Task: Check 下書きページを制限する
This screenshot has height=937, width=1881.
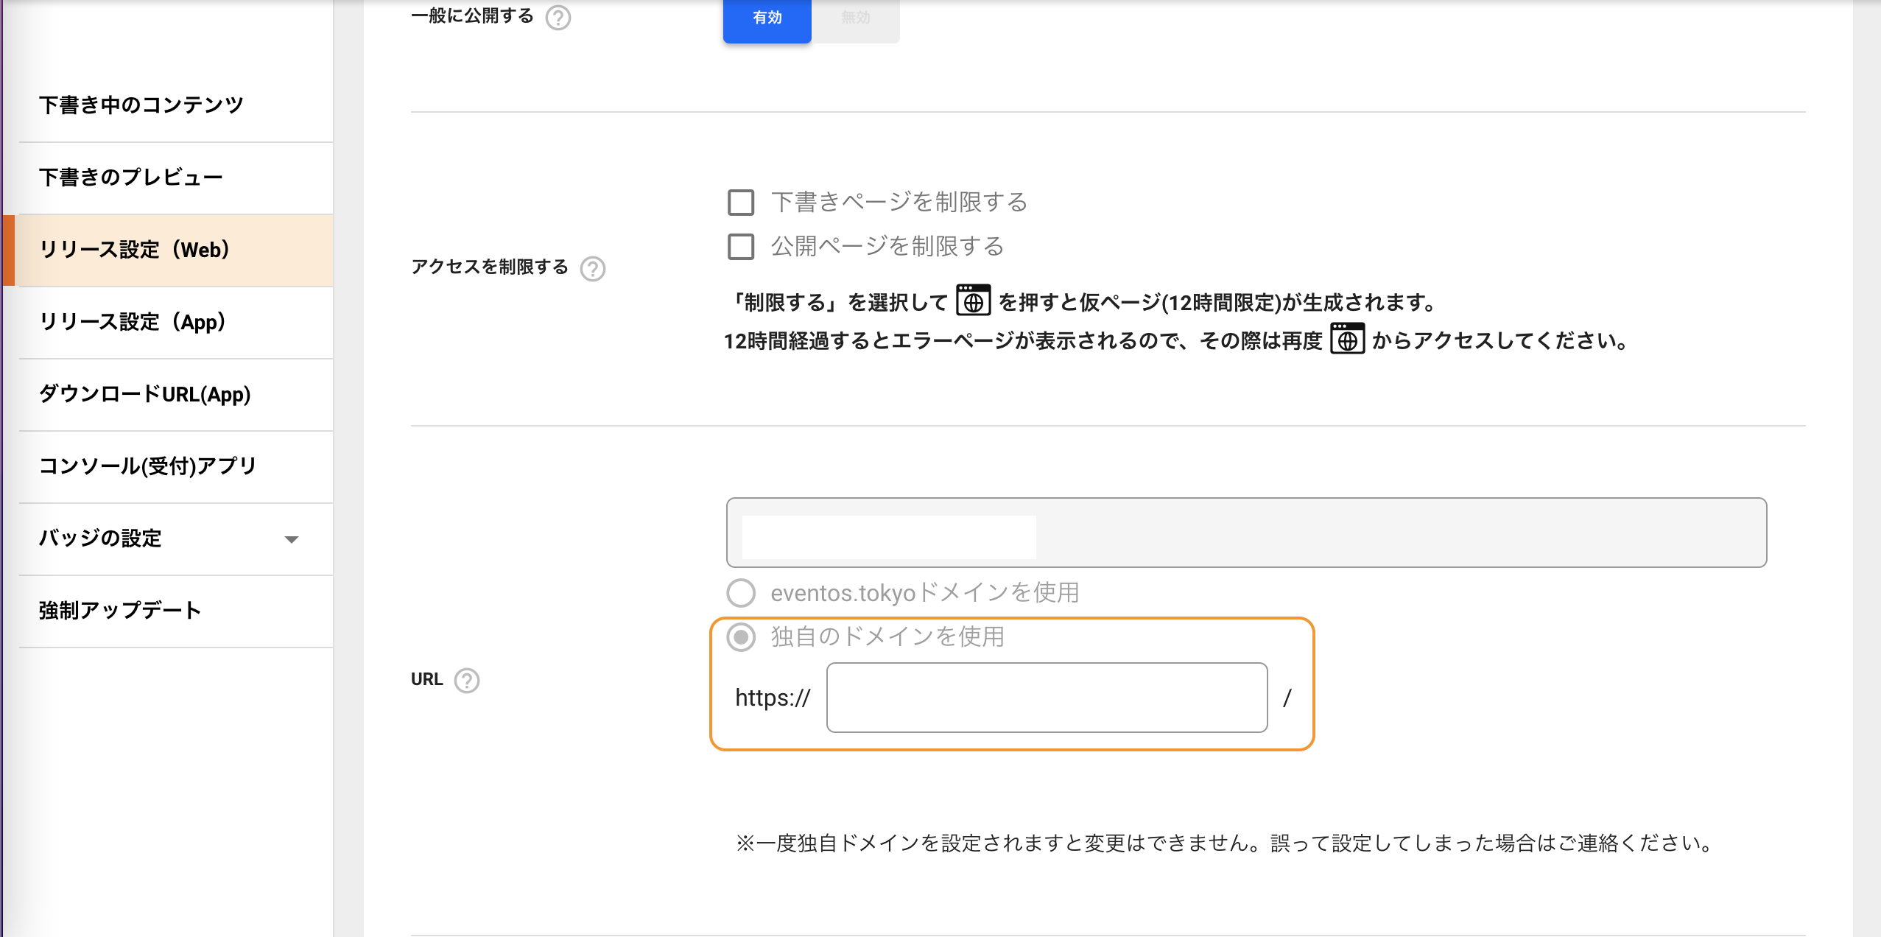Action: 741,203
